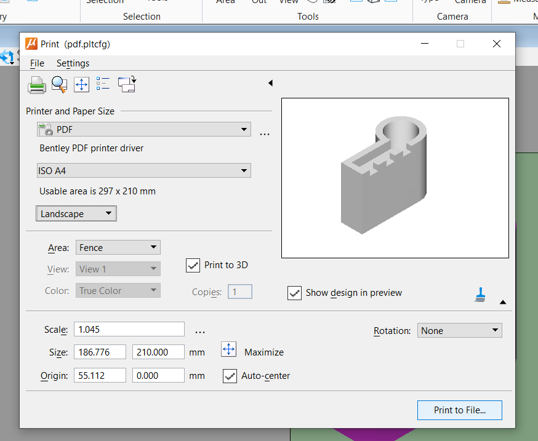Screen dimensions: 538x441
Task: Uncheck the Auto-center option
Action: pyautogui.click(x=229, y=376)
